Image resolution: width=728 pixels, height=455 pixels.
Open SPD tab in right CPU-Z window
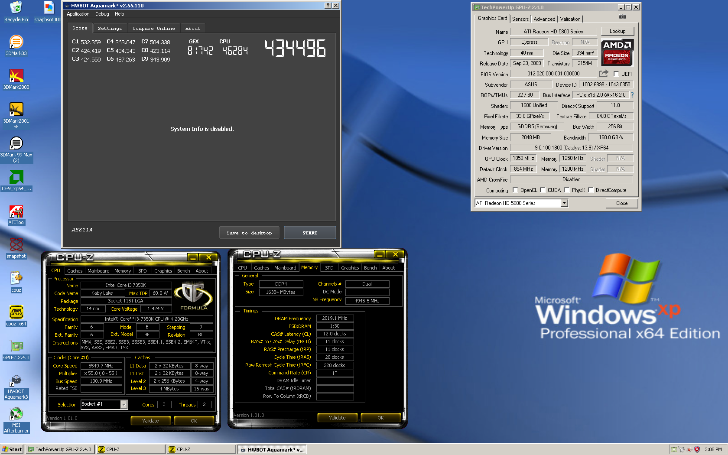(329, 268)
